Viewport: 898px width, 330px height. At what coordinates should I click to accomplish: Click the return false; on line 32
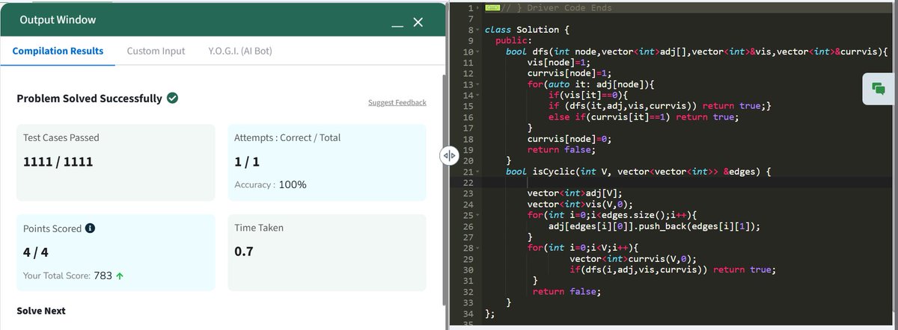click(x=566, y=291)
